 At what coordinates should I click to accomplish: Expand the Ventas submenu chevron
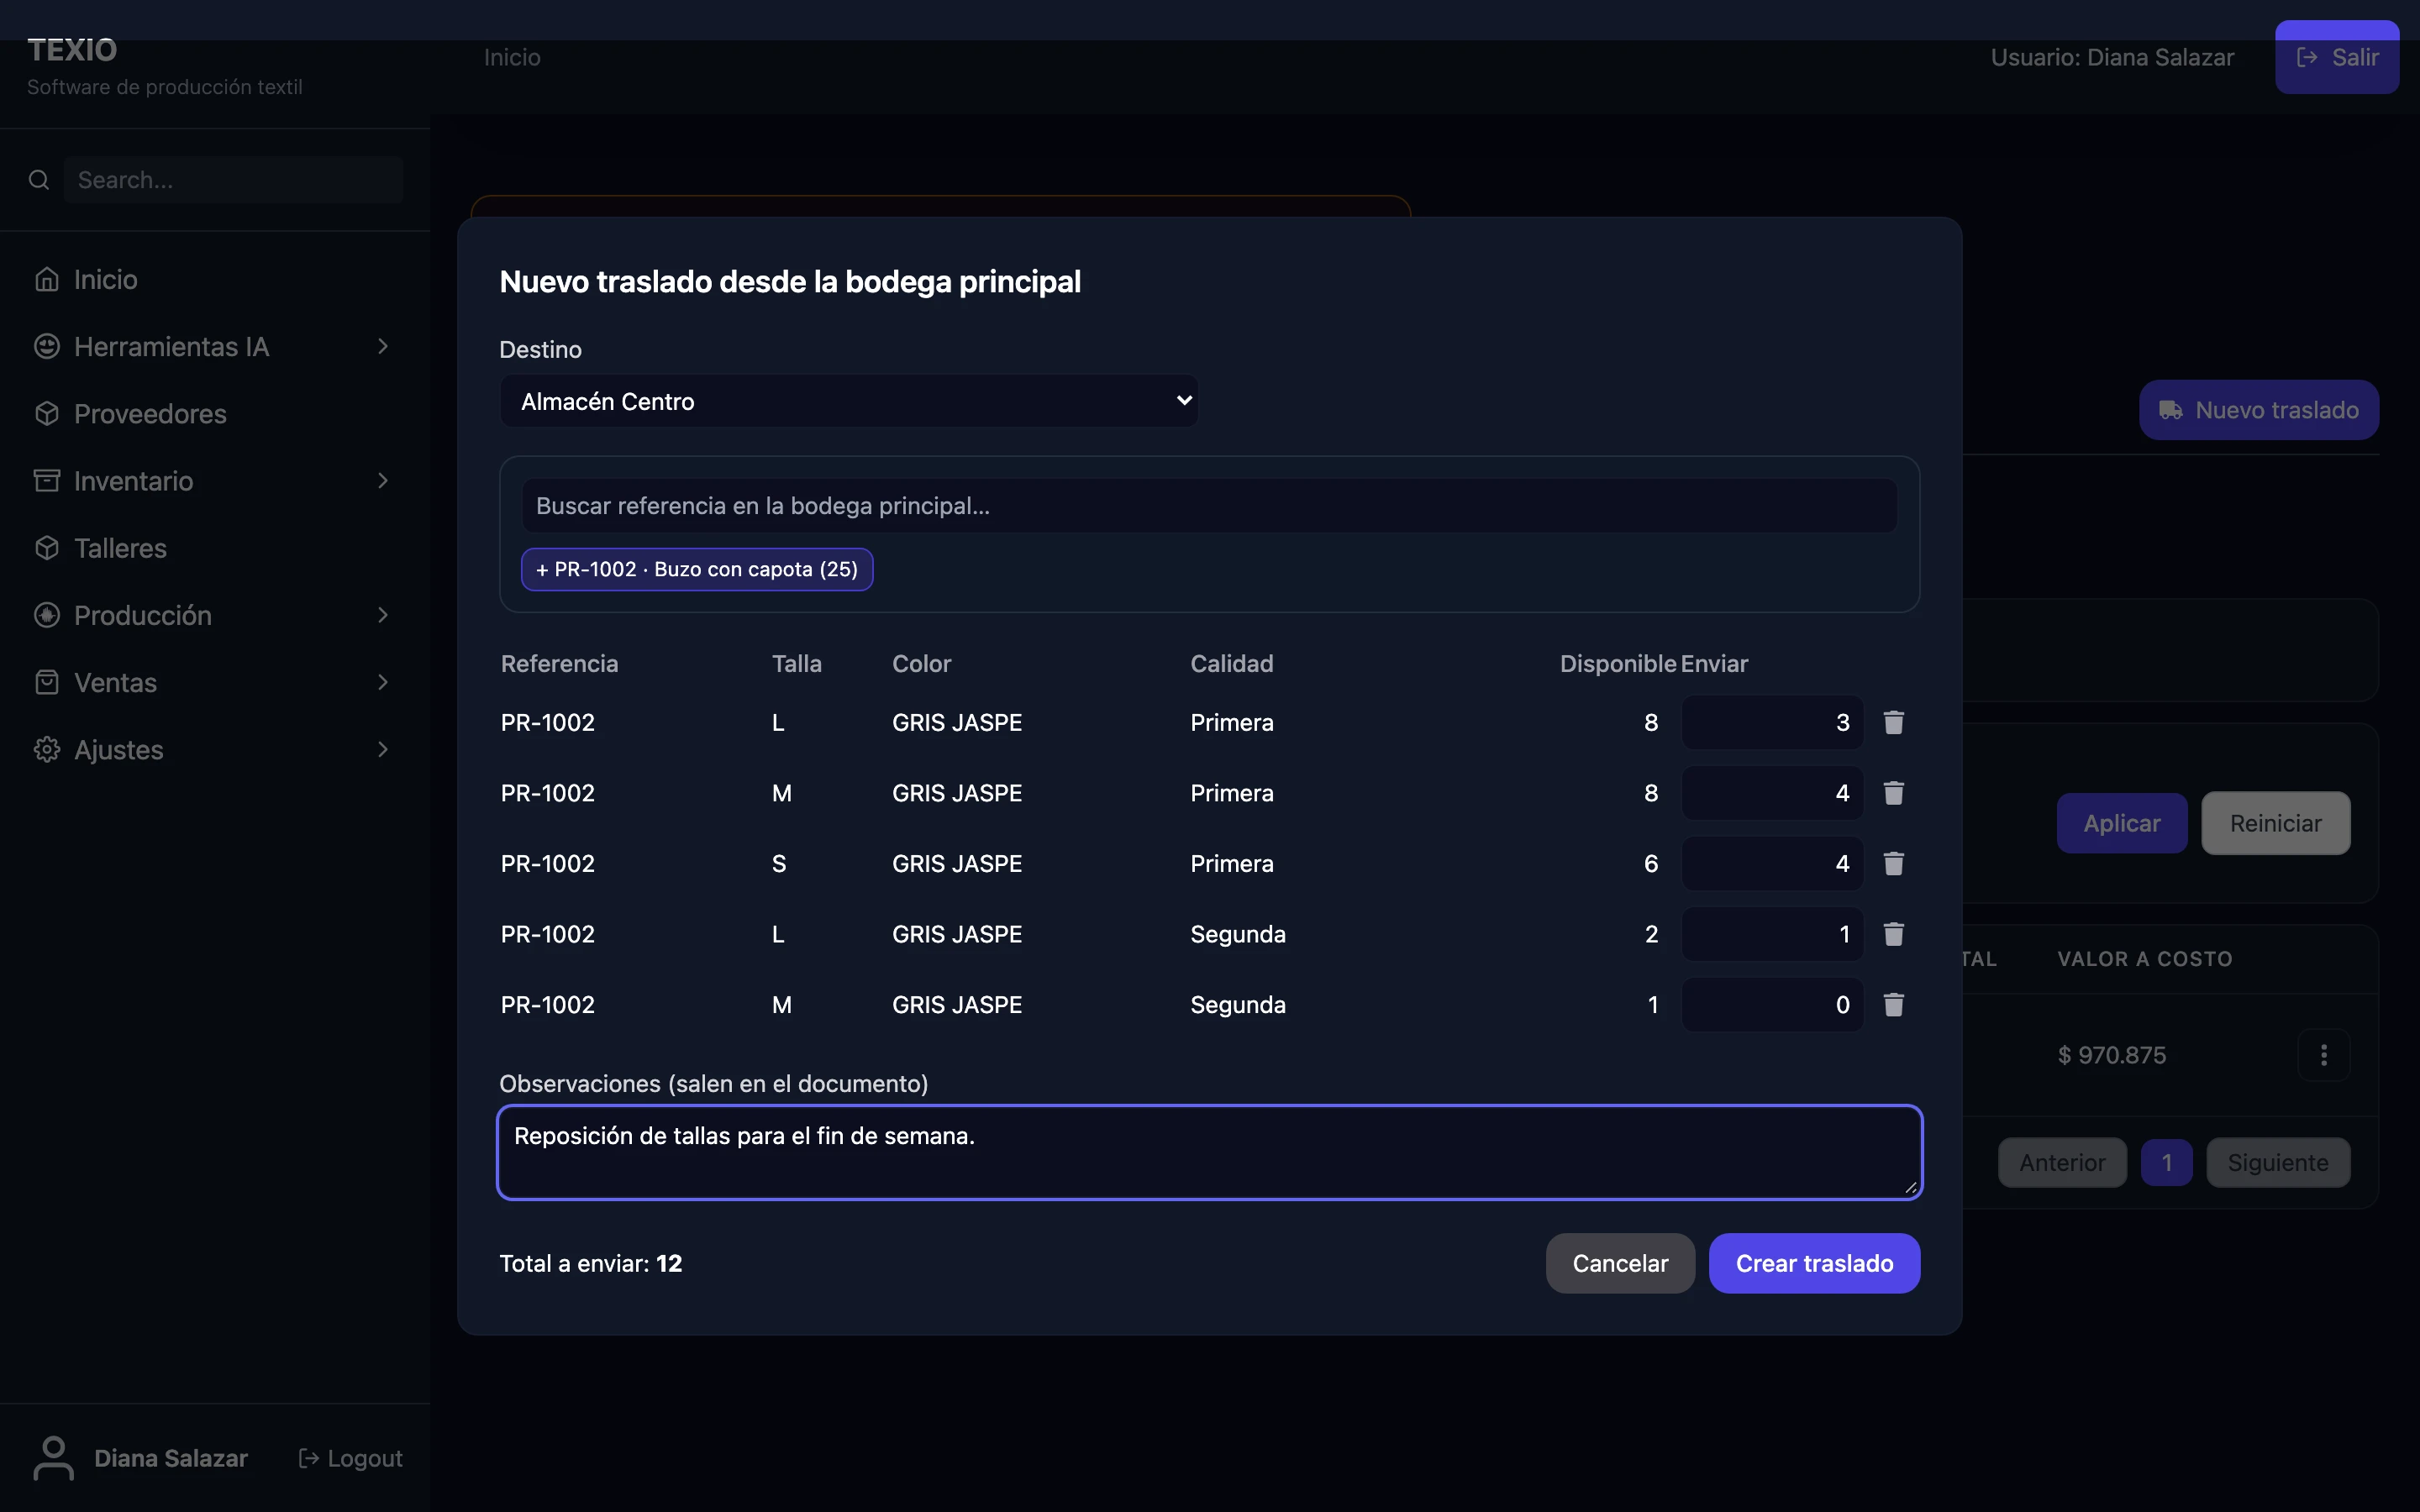(383, 682)
